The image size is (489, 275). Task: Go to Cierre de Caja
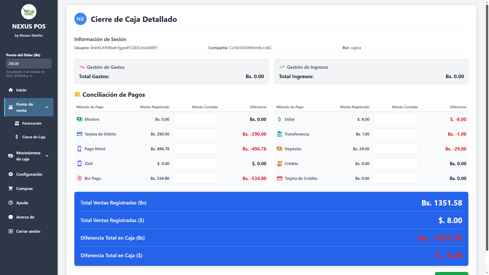pos(34,137)
